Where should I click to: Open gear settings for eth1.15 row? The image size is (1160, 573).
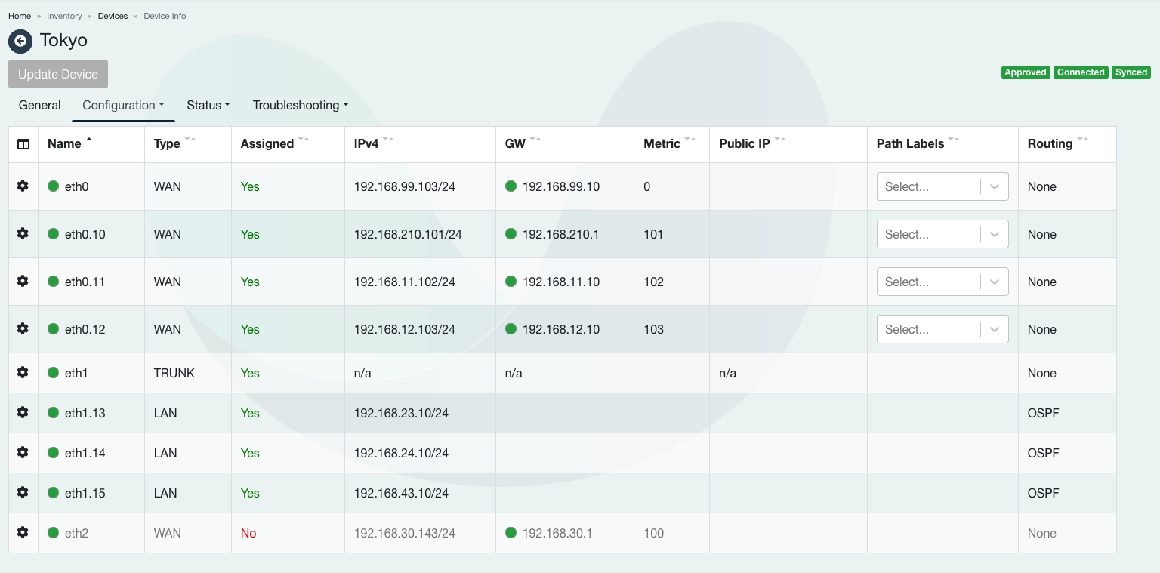(23, 492)
